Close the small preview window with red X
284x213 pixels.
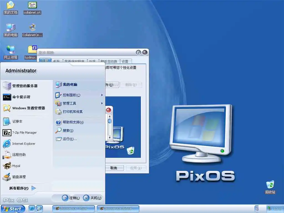pyautogui.click(x=108, y=110)
